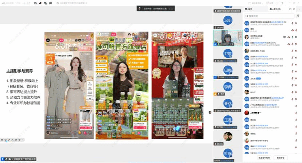Select the pen tool in the annotation toolbar

click(x=9, y=140)
